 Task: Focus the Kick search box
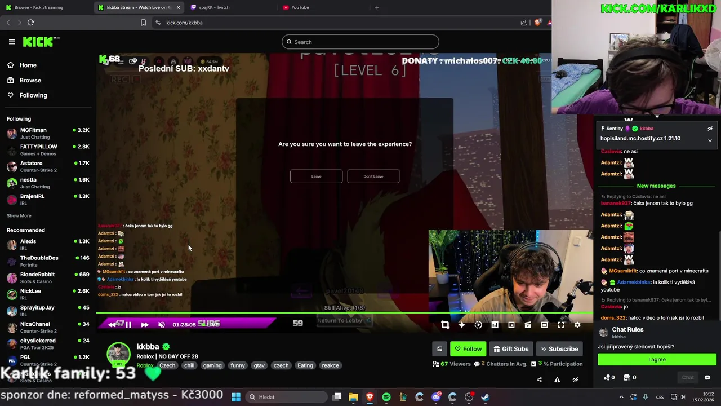pyautogui.click(x=360, y=42)
